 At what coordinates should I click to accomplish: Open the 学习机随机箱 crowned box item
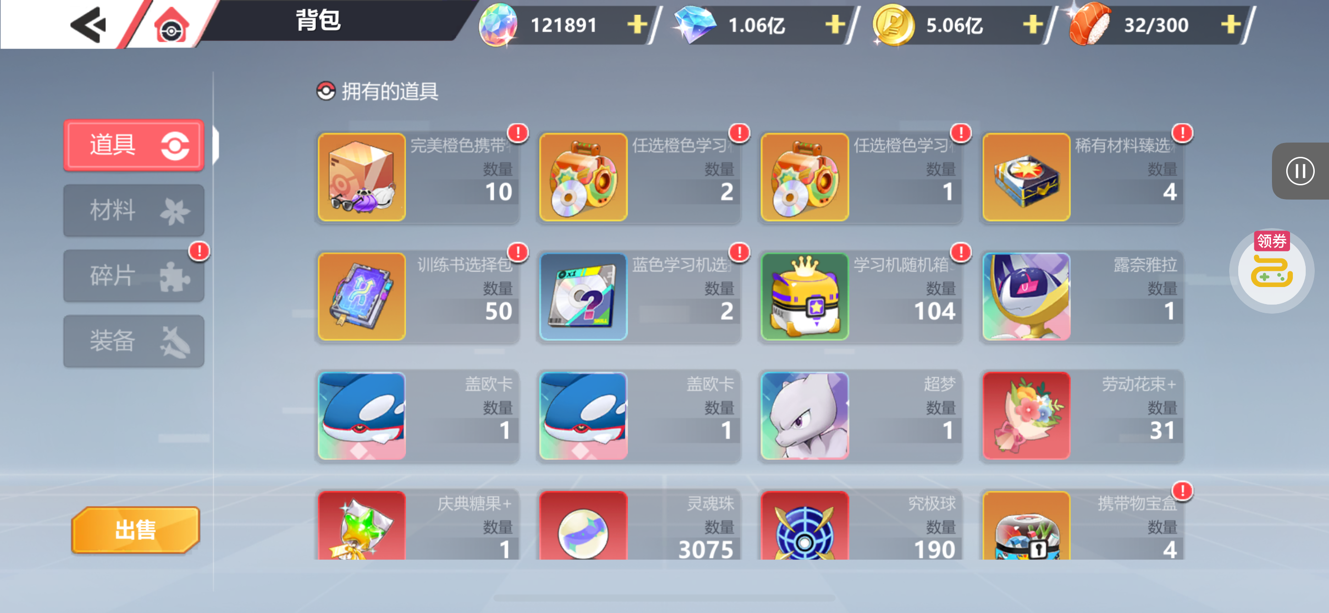click(x=861, y=297)
